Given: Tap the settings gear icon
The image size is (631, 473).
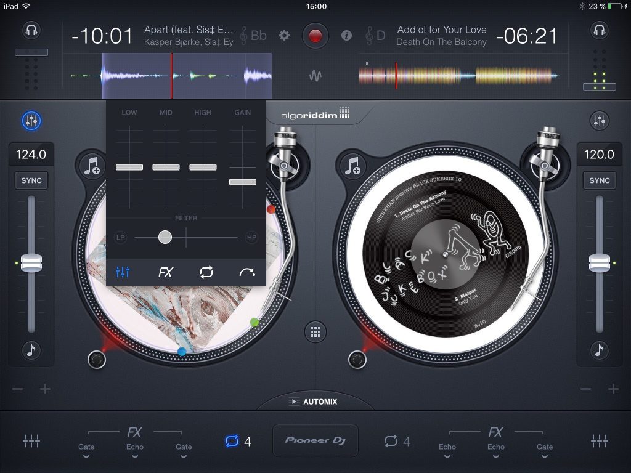Looking at the screenshot, I should pos(284,36).
